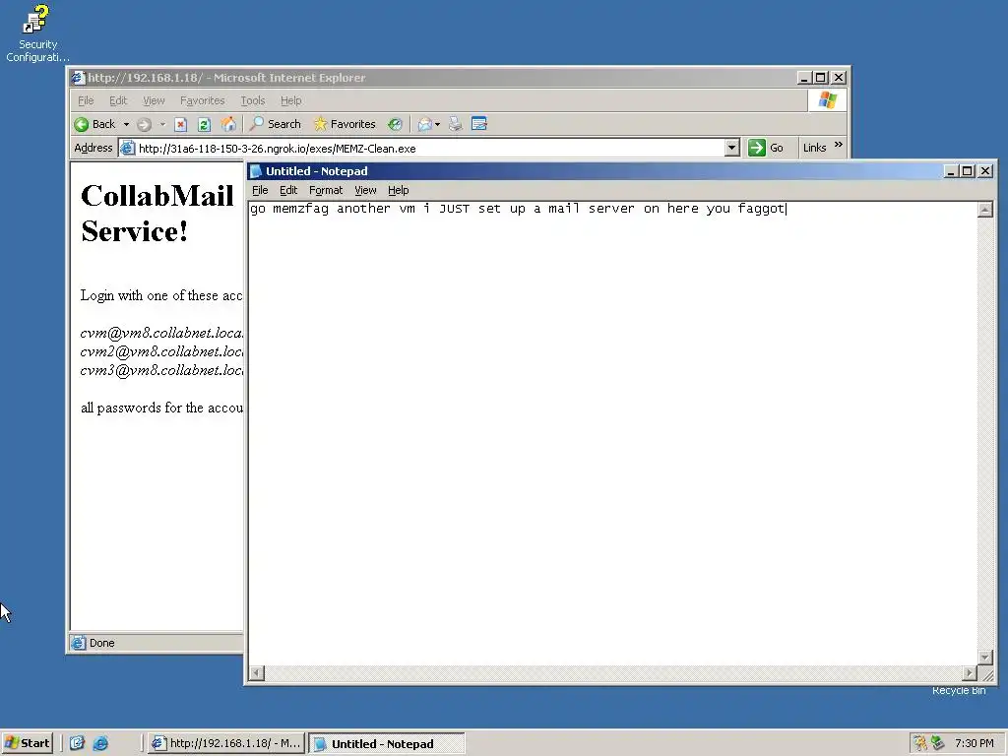The height and width of the screenshot is (756, 1008).
Task: Click Show Desktop in Quick Launch
Action: (x=77, y=743)
